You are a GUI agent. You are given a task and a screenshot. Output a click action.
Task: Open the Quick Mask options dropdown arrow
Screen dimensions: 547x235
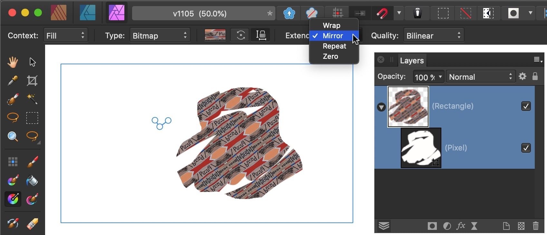coord(530,13)
